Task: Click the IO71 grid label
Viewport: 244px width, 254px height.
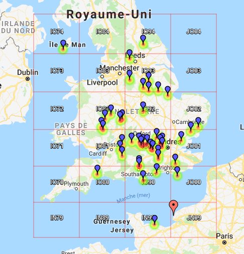Action: (57, 146)
